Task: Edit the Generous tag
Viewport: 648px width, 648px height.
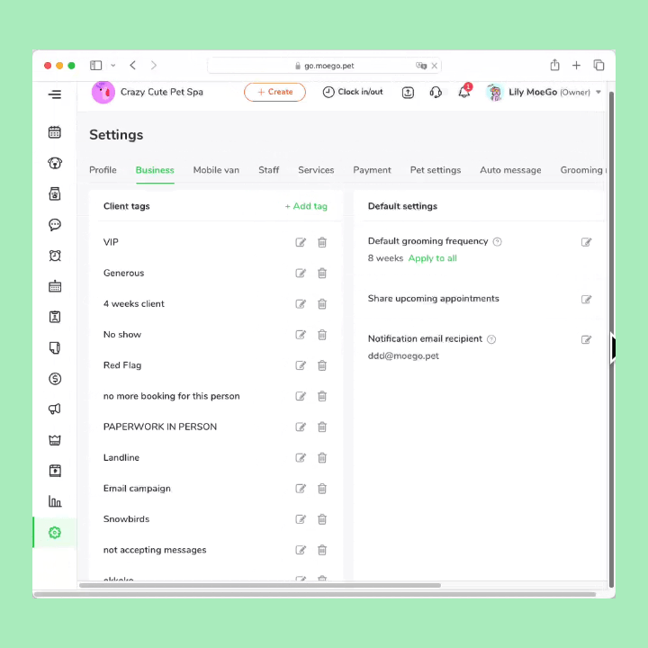Action: tap(301, 273)
